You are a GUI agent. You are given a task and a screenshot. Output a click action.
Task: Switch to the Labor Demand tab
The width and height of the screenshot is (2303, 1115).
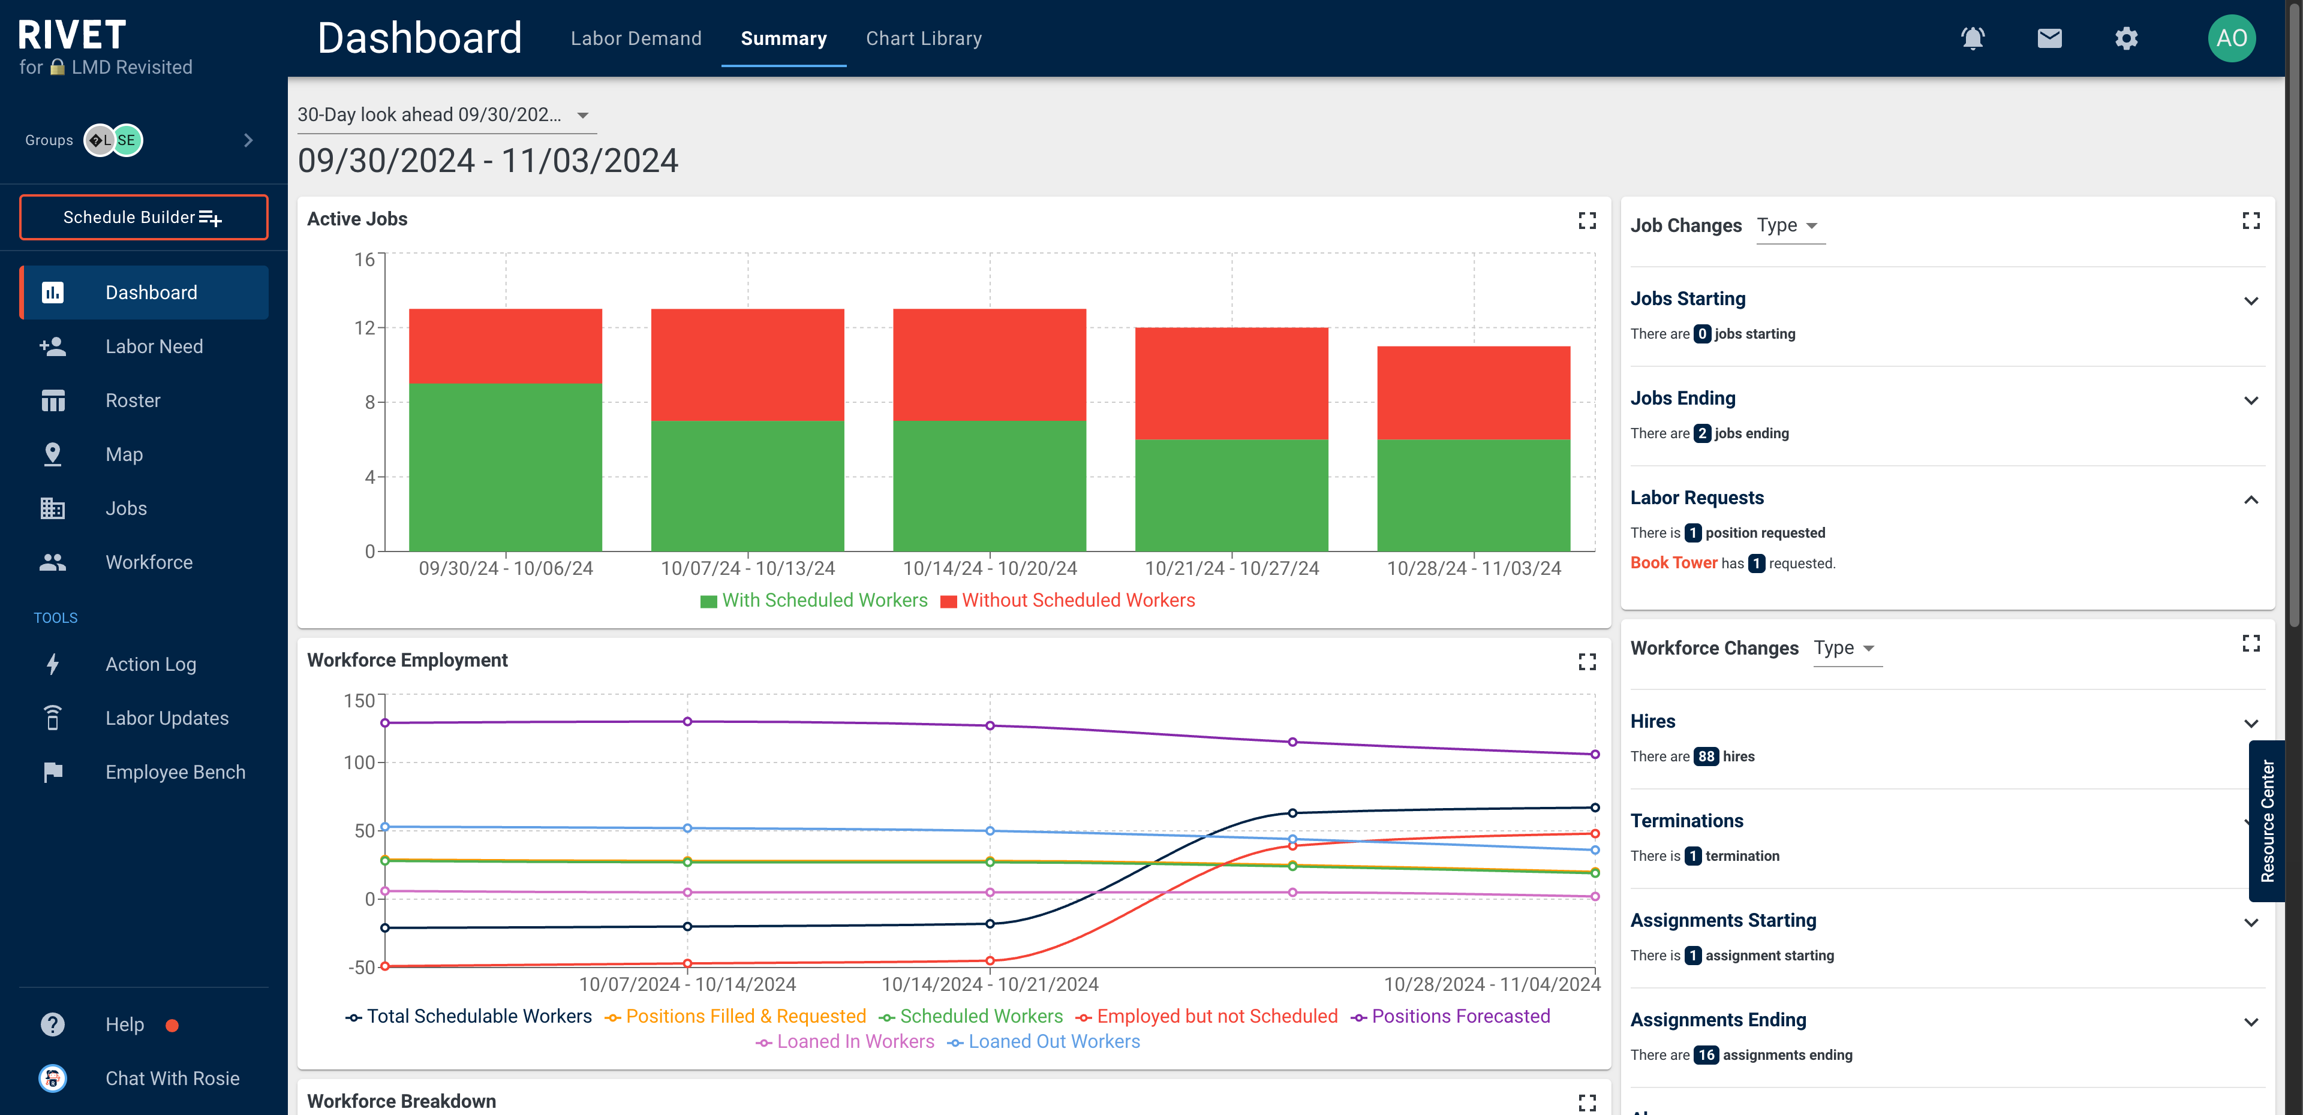(636, 38)
